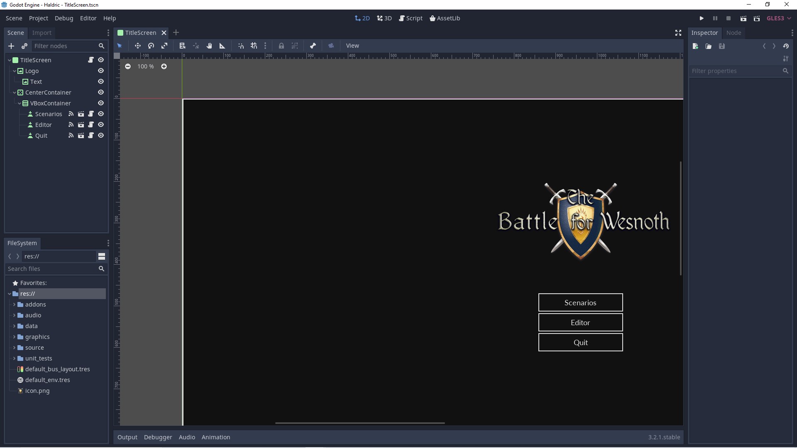Show signals of Scenarios node
This screenshot has height=448, width=797.
71,114
